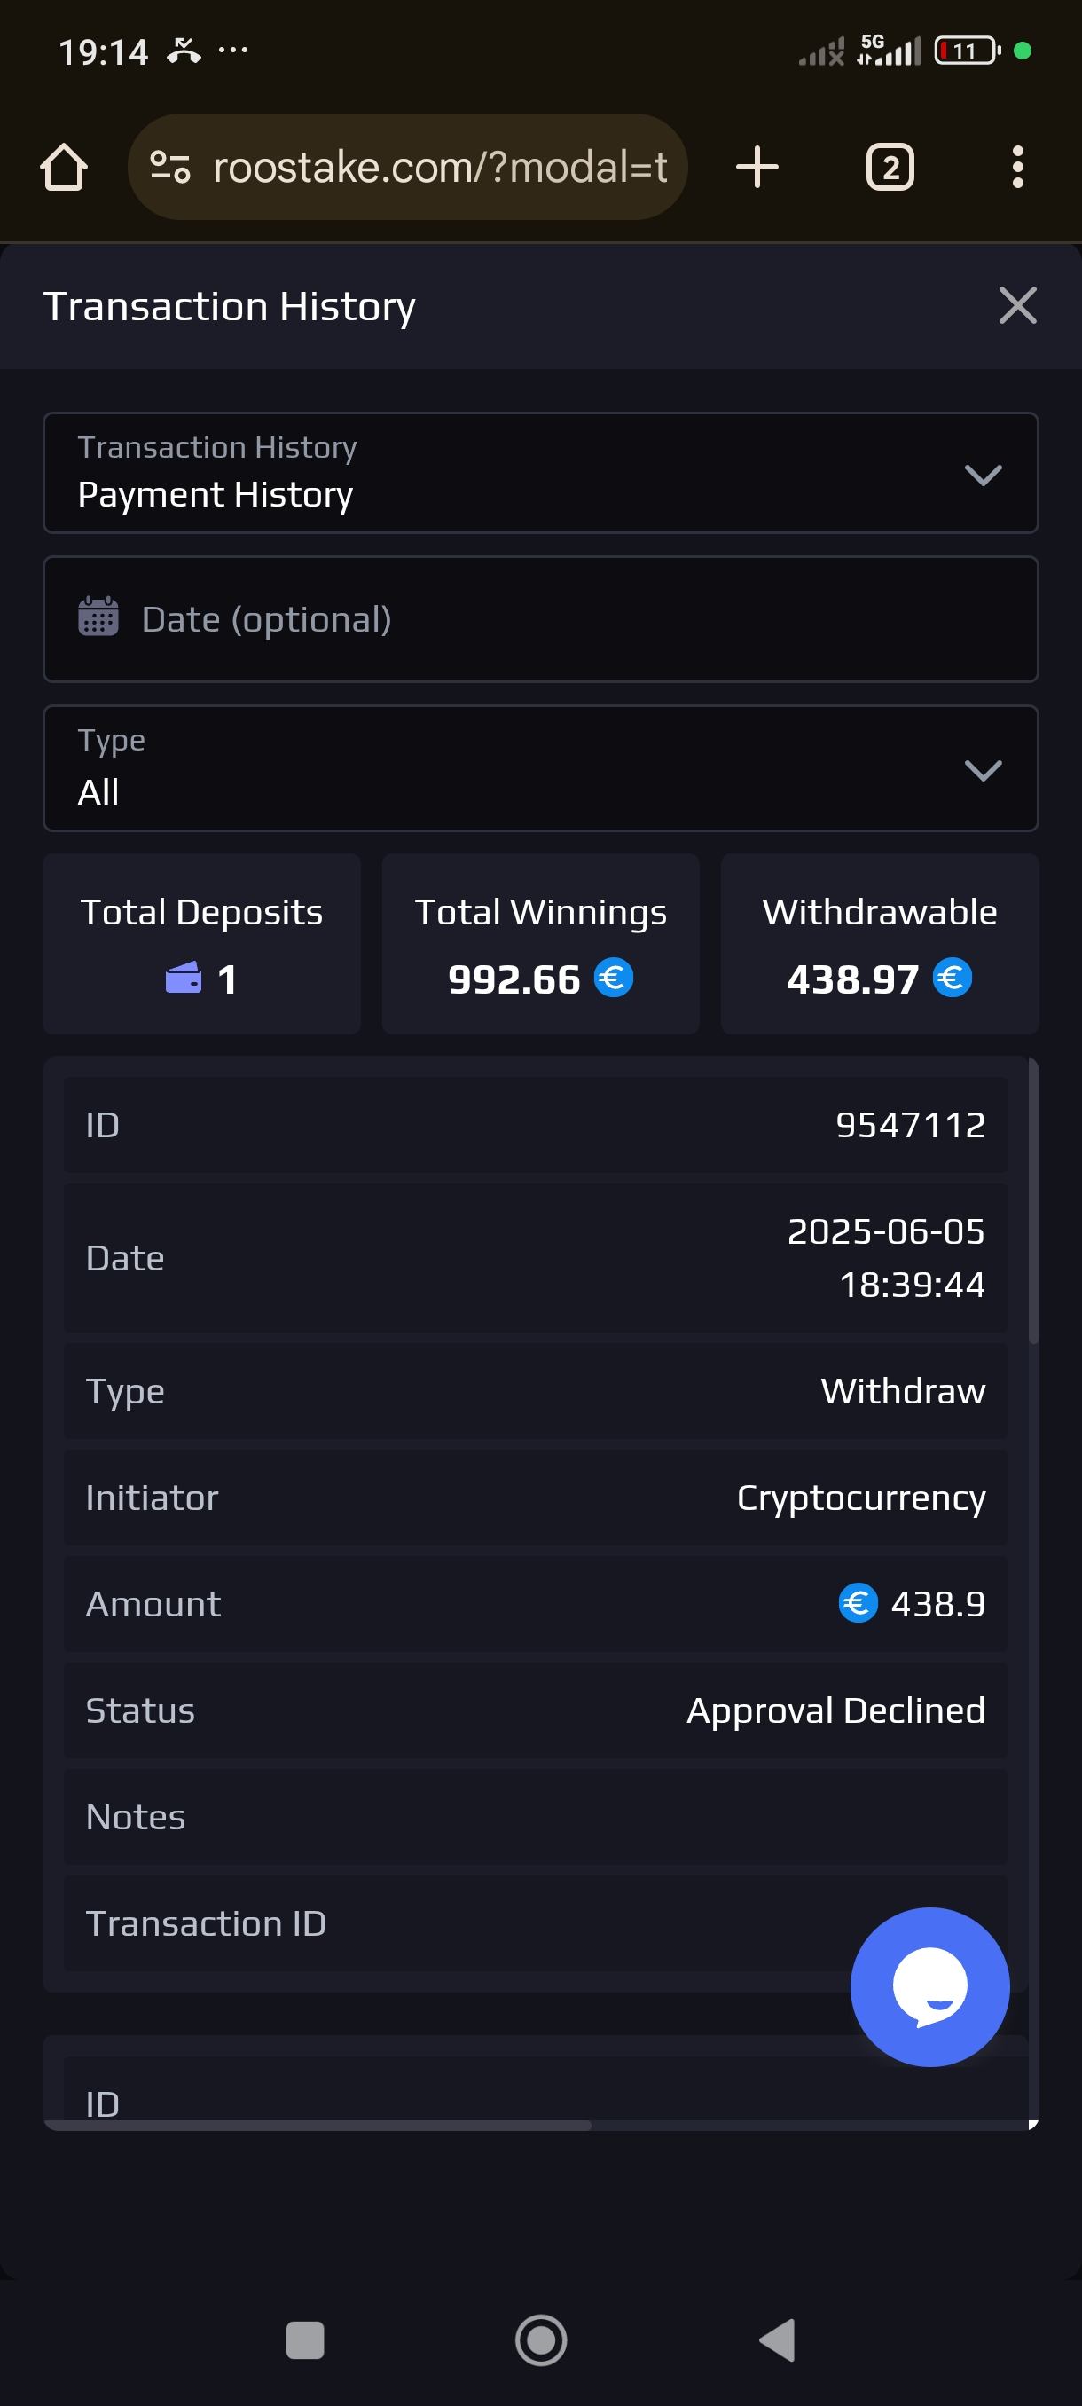
Task: Tap the roostake.com address bar
Action: click(x=439, y=167)
